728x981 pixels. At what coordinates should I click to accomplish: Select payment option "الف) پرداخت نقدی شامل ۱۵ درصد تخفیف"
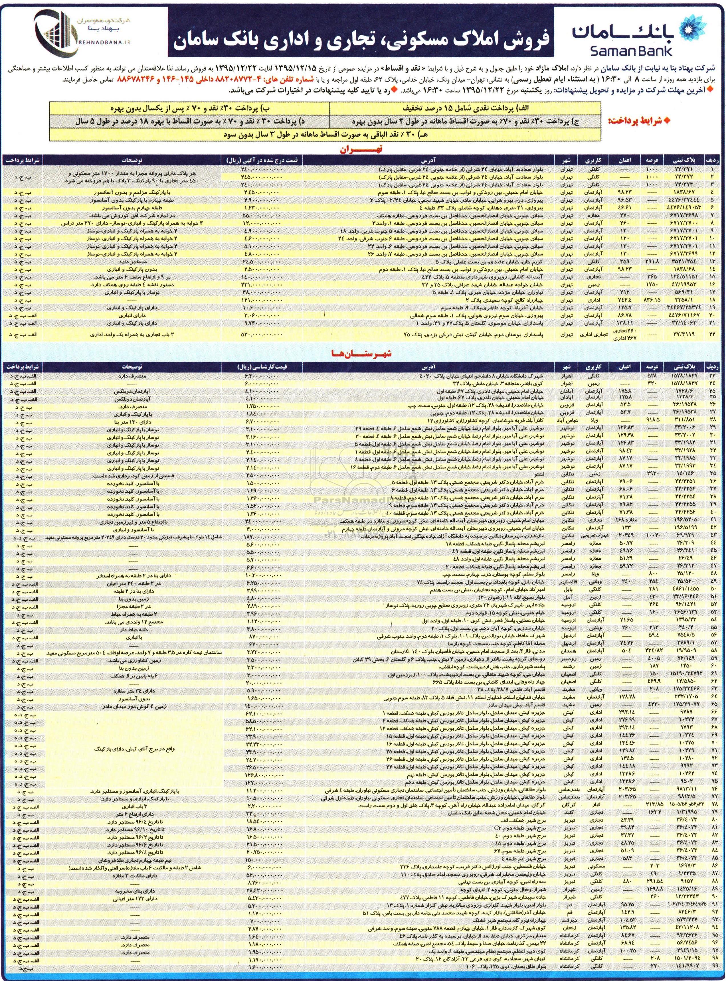[465, 108]
